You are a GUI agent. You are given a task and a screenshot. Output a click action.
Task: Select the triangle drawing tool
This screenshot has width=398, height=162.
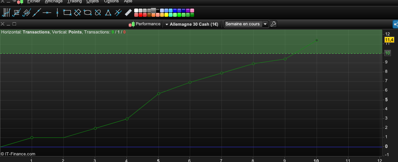click(x=108, y=12)
